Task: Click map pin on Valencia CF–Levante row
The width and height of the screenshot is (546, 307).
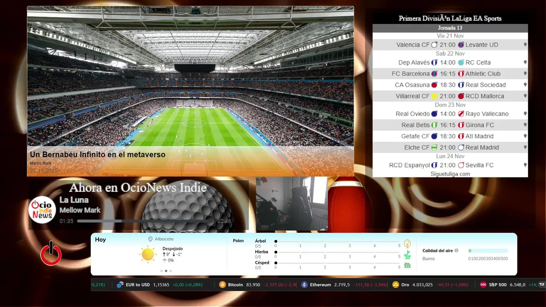Action: pyautogui.click(x=525, y=45)
